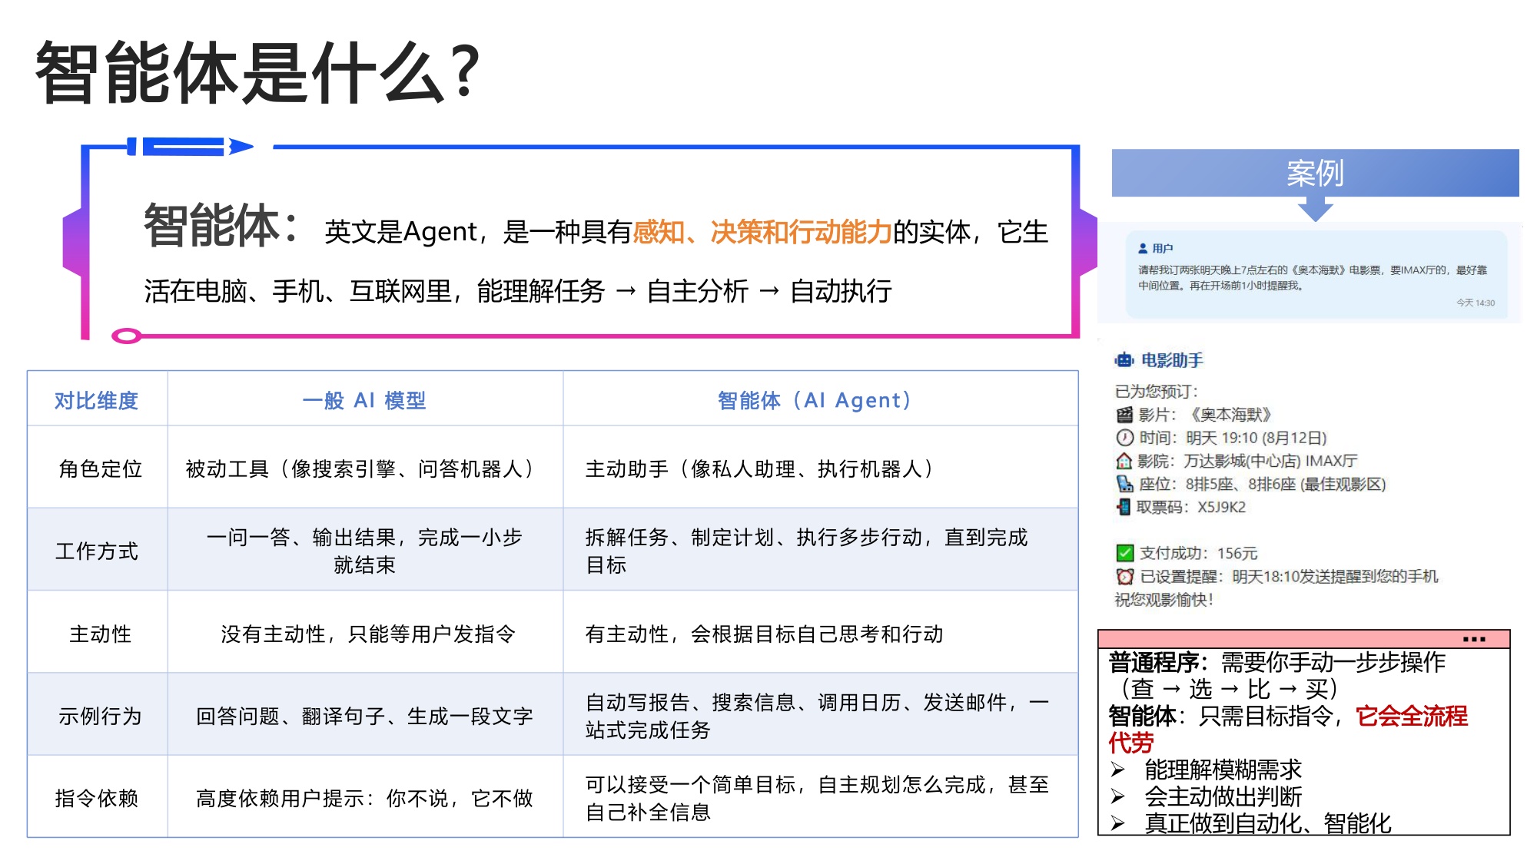The image size is (1537, 864).
Task: Click the seat icon beside 座位
Action: pyautogui.click(x=1124, y=484)
